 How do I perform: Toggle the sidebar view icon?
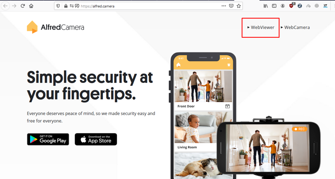(274, 6)
